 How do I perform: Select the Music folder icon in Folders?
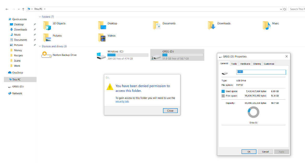266,26
